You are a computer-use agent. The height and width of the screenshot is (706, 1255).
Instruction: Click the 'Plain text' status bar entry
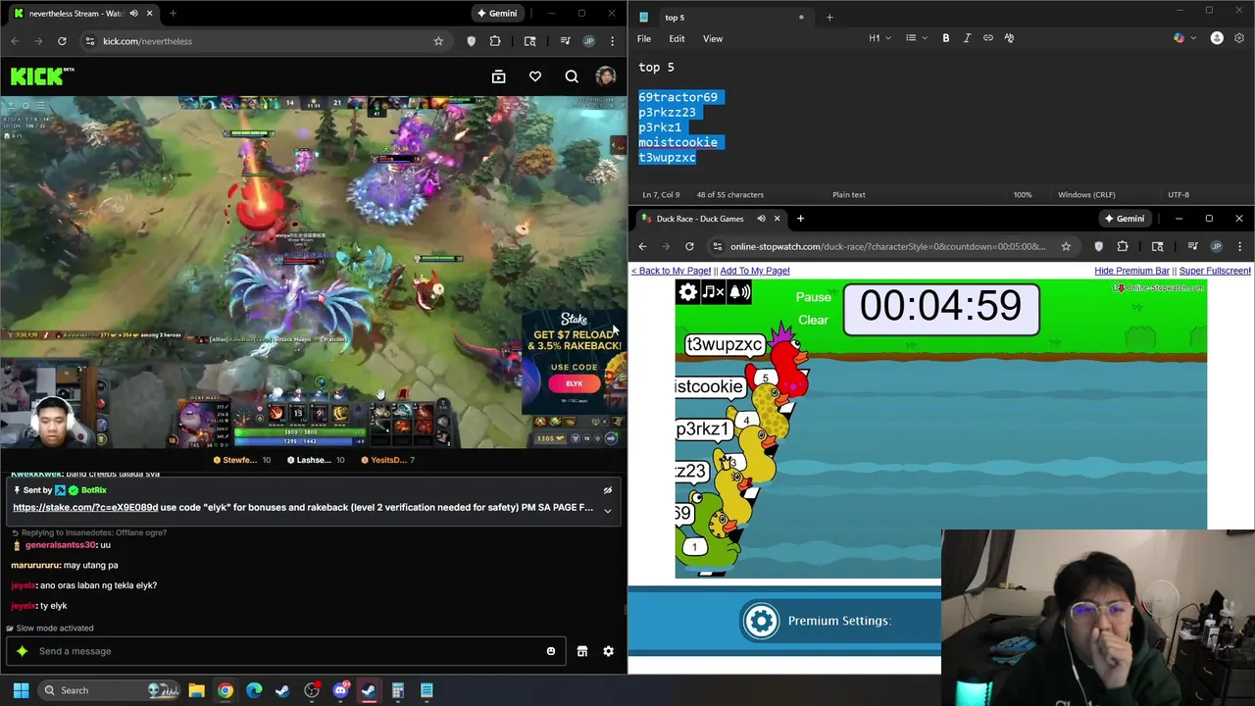coord(849,194)
